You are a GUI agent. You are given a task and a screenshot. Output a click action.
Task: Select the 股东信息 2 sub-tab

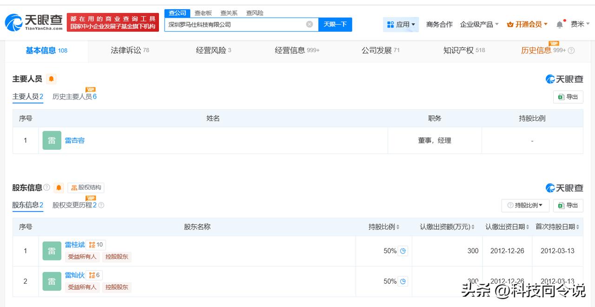click(28, 205)
